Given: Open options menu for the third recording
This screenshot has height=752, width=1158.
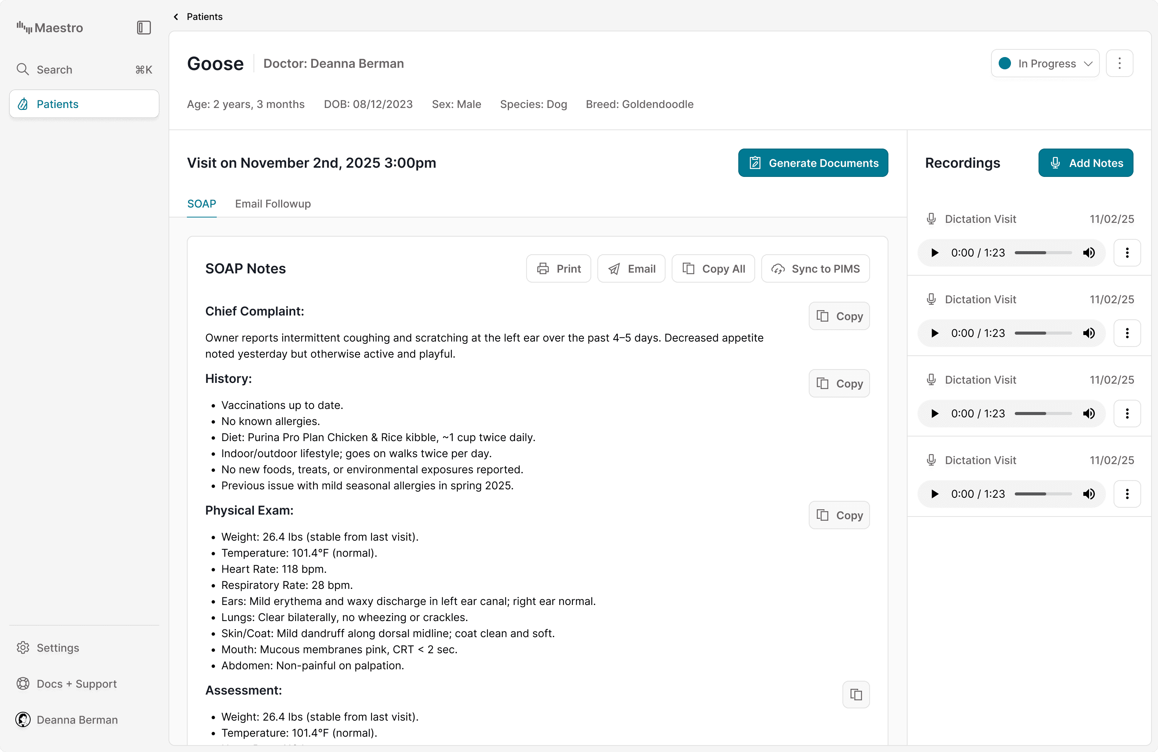Looking at the screenshot, I should click(x=1127, y=413).
